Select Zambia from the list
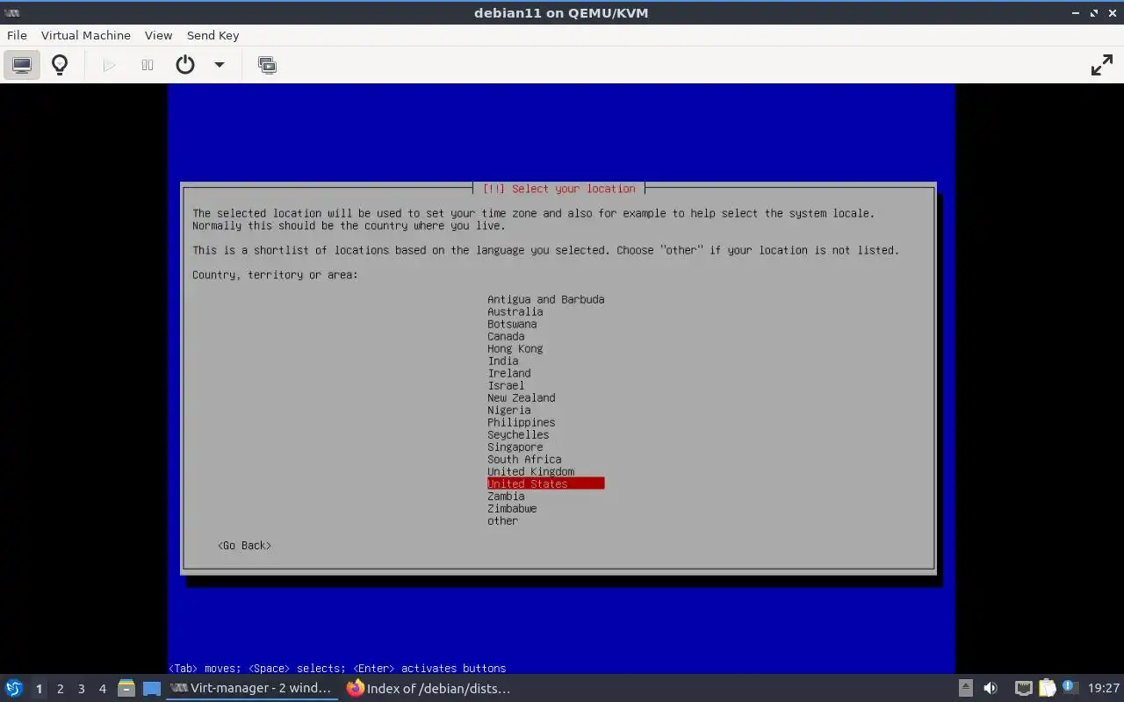The image size is (1124, 702). (506, 496)
